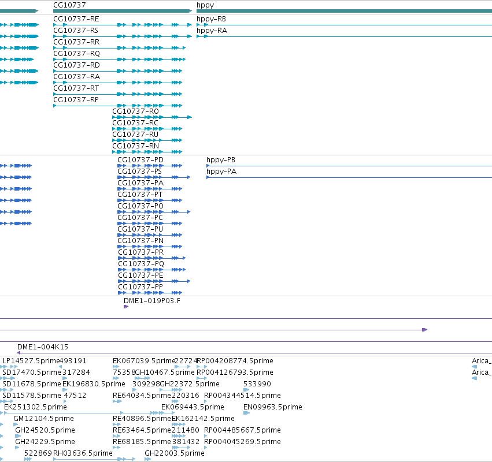Select EST SD11678.5prime
The width and height of the screenshot is (492, 462).
[x=32, y=384]
